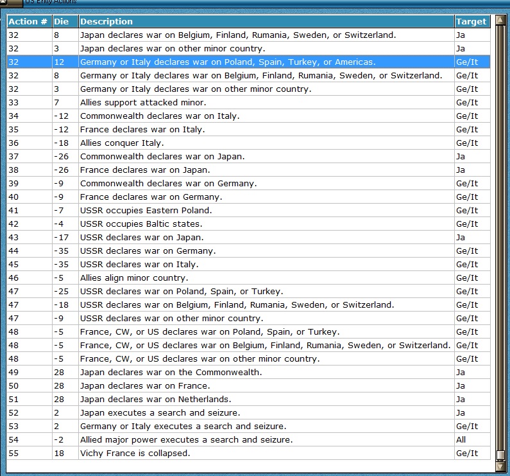Select 'USSR occupies Eastern Poland.' row

[248, 210]
